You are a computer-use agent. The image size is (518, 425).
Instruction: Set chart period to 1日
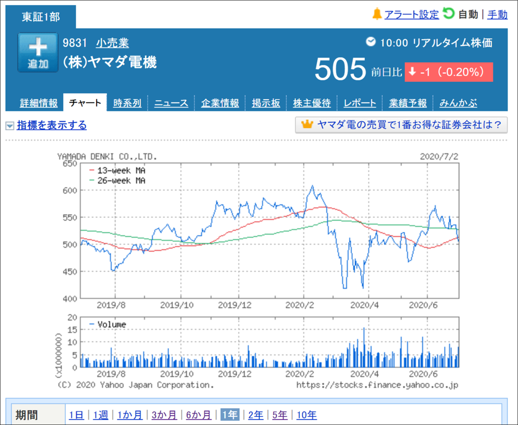pyautogui.click(x=76, y=415)
